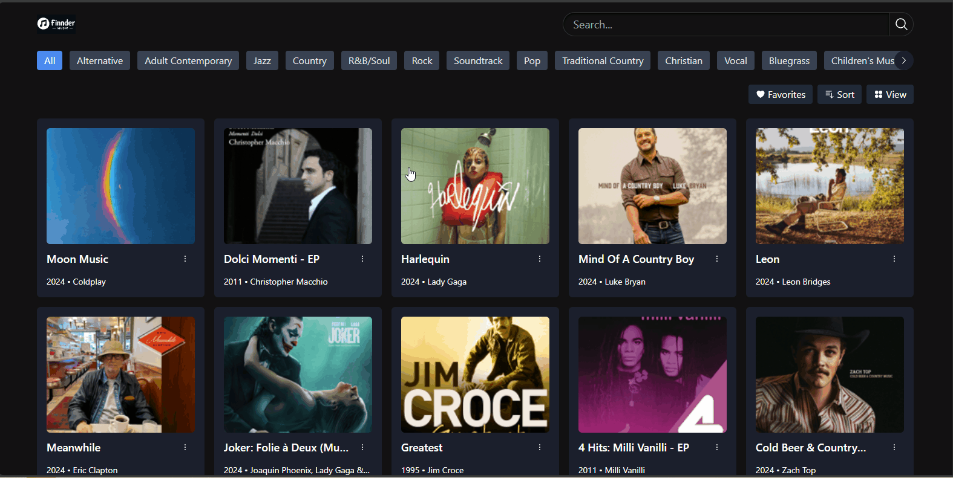Filter by Christian genre

(x=684, y=60)
